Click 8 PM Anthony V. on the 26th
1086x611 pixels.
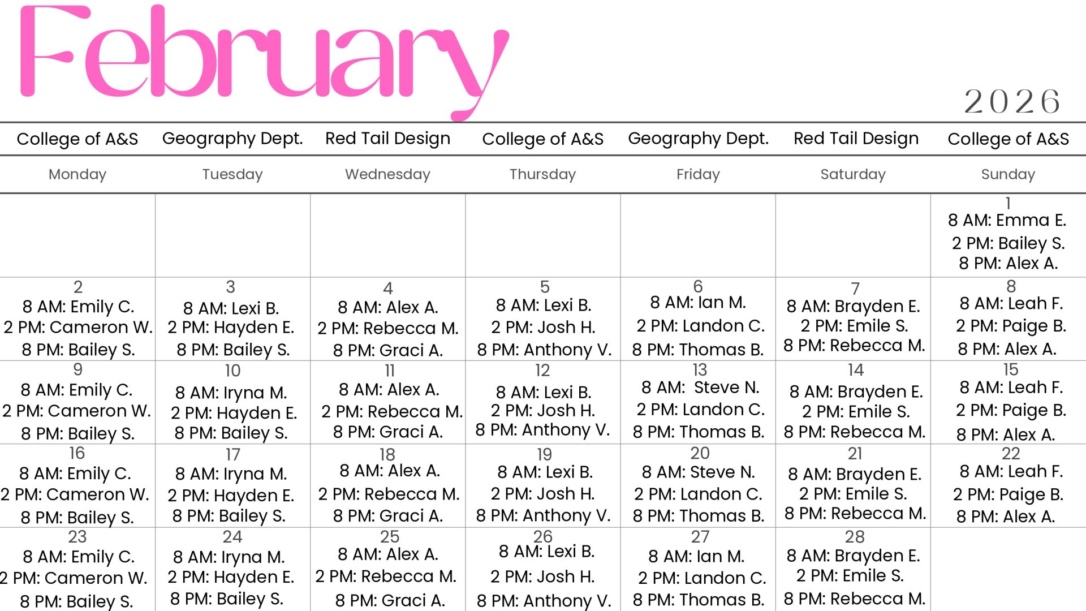point(544,600)
